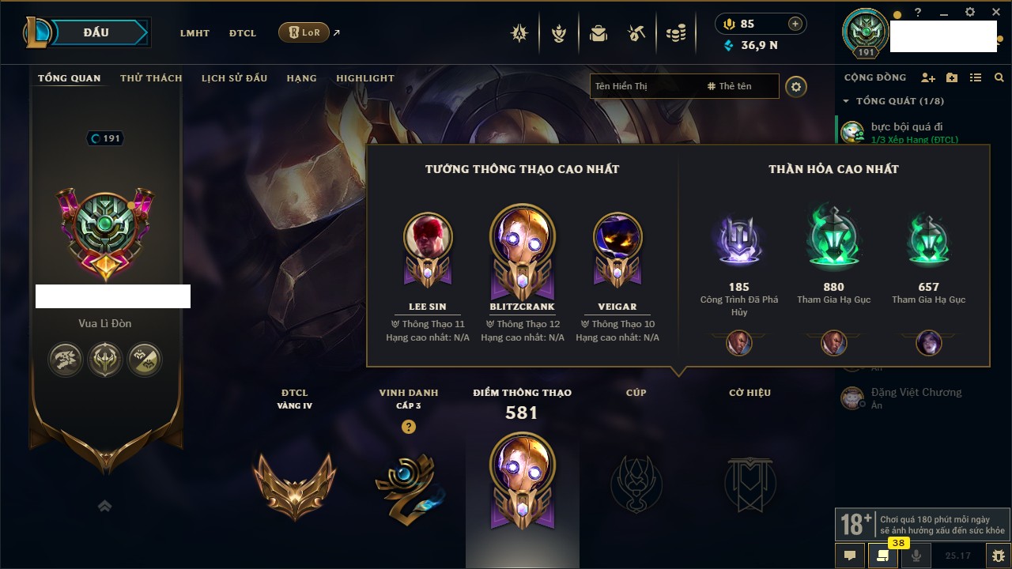Screen dimensions: 1012x569
Task: Open the Loot hammer icon in top bar
Action: click(x=636, y=33)
